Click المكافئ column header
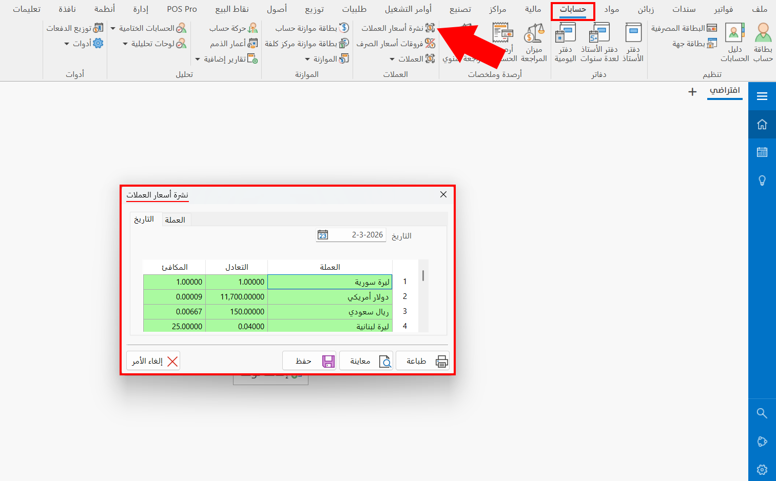 tap(174, 267)
